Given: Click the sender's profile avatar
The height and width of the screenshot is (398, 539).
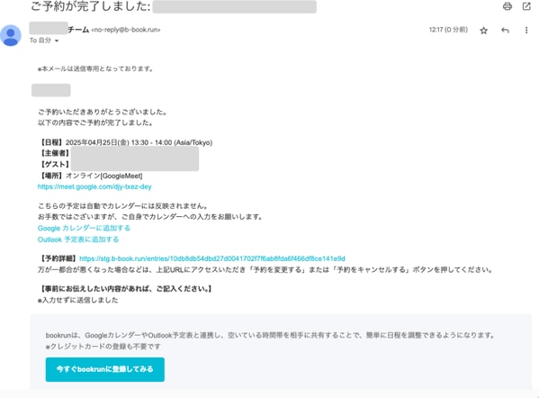Looking at the screenshot, I should pos(11,35).
